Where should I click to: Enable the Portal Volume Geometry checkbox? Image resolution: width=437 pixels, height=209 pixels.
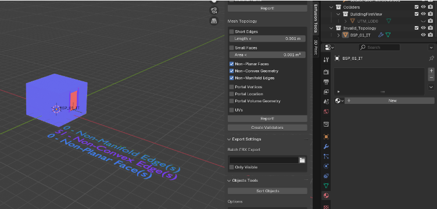231,101
